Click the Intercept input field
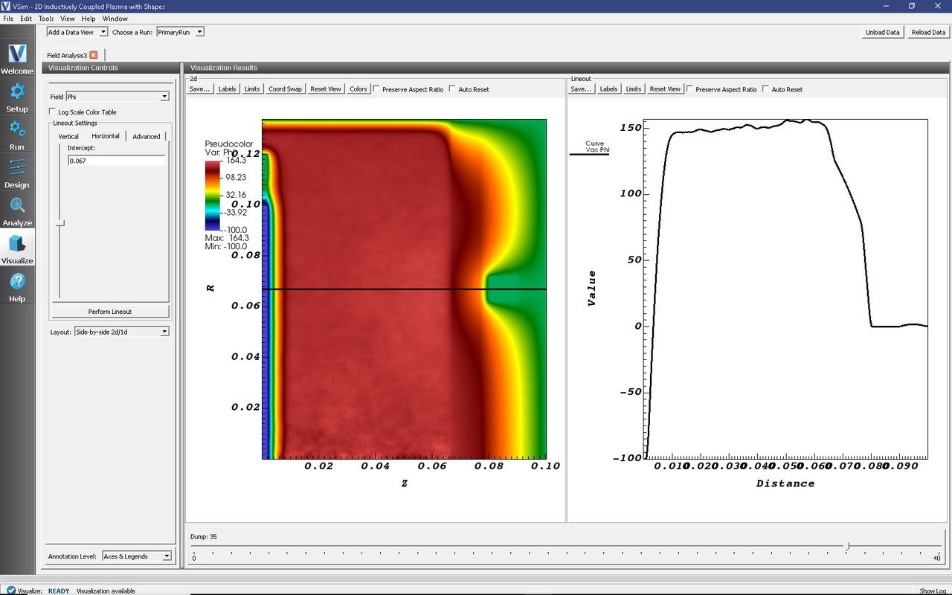This screenshot has height=595, width=952. click(115, 161)
